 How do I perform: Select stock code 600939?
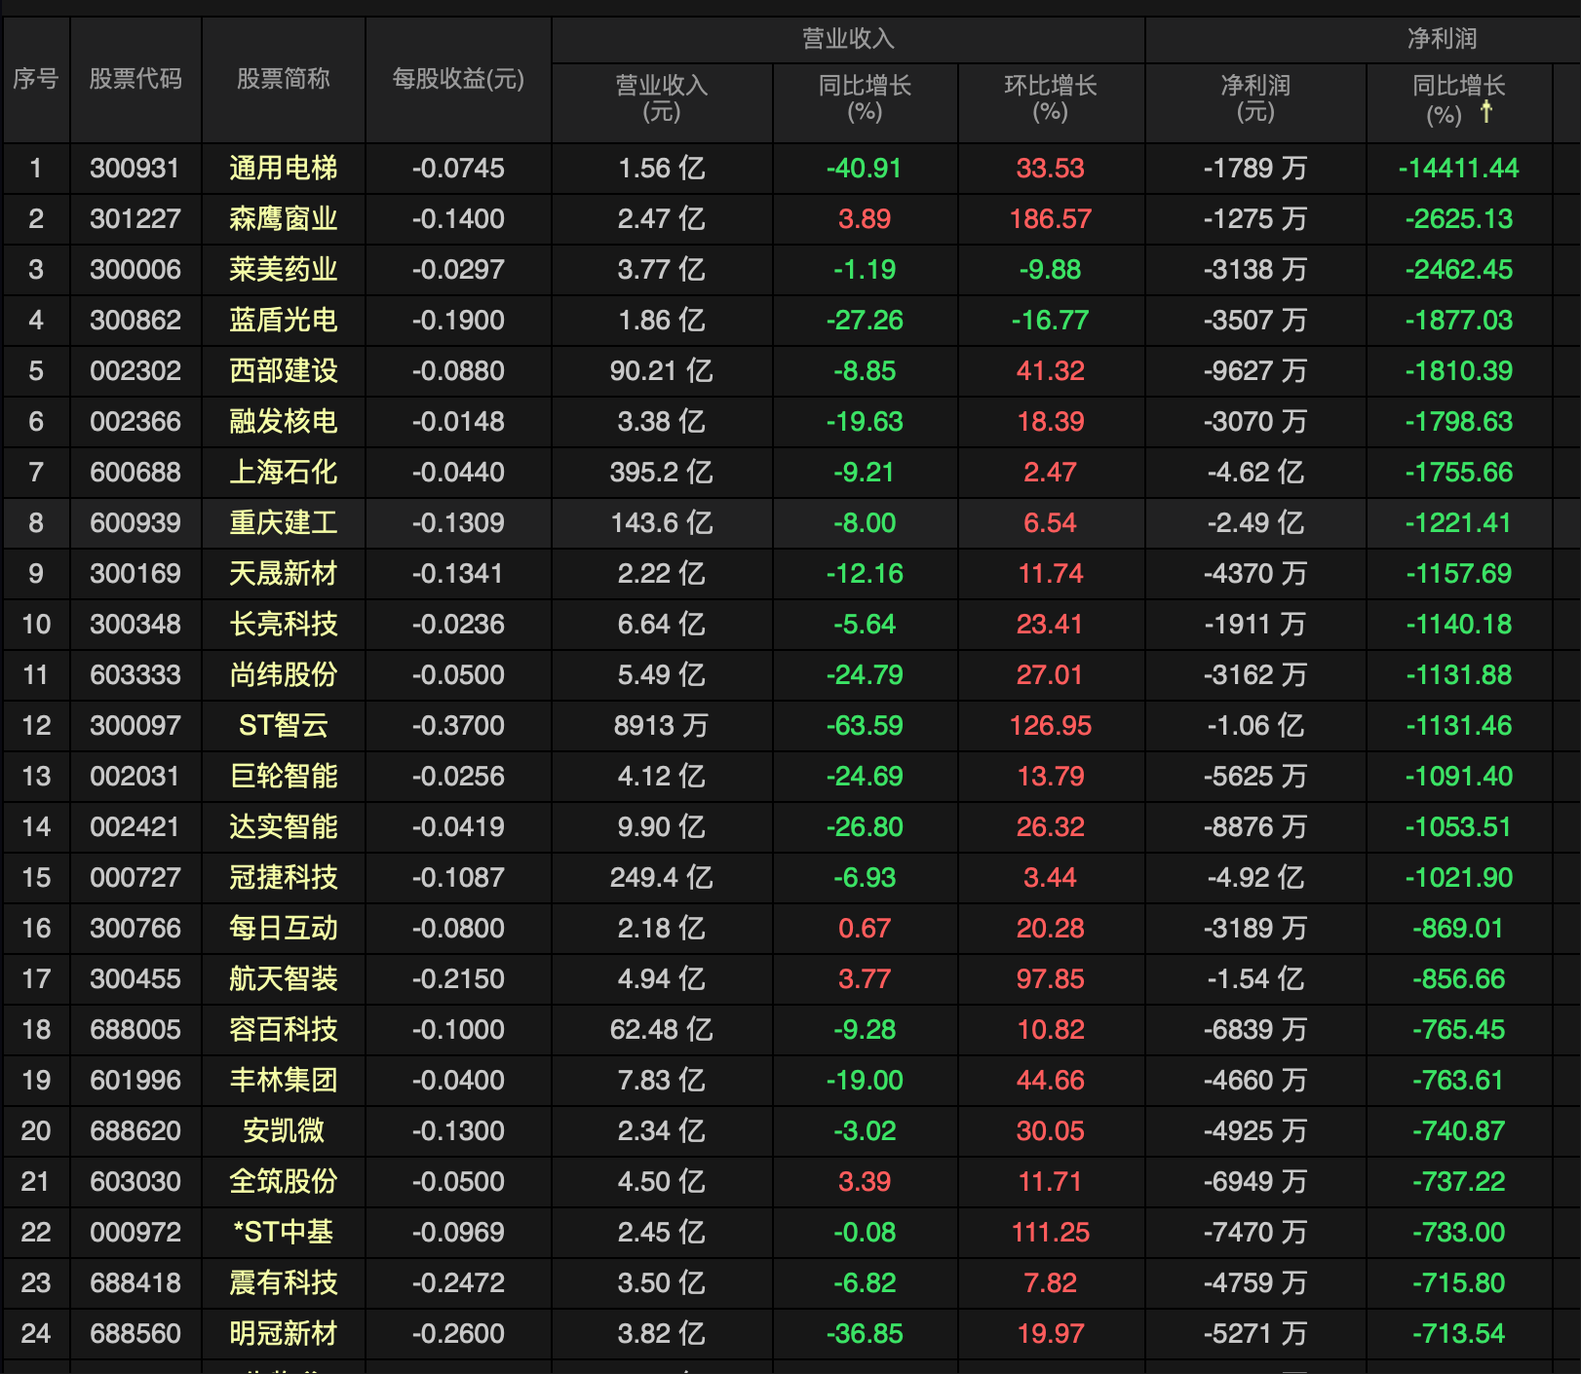click(x=135, y=523)
